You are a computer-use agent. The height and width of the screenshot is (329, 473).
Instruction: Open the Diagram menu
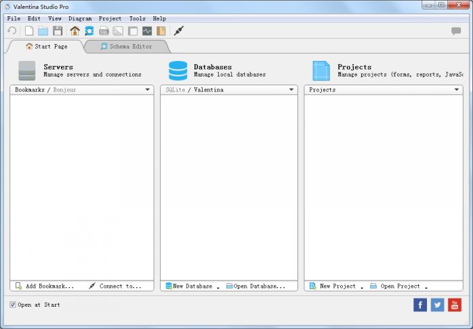[x=80, y=18]
